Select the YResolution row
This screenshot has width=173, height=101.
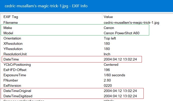point(87,49)
